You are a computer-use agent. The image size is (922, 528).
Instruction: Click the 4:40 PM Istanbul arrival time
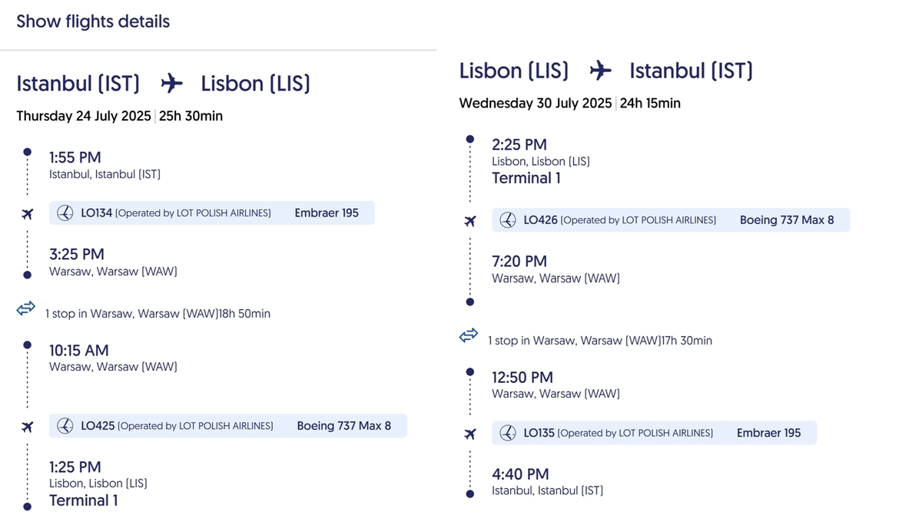[x=520, y=474]
